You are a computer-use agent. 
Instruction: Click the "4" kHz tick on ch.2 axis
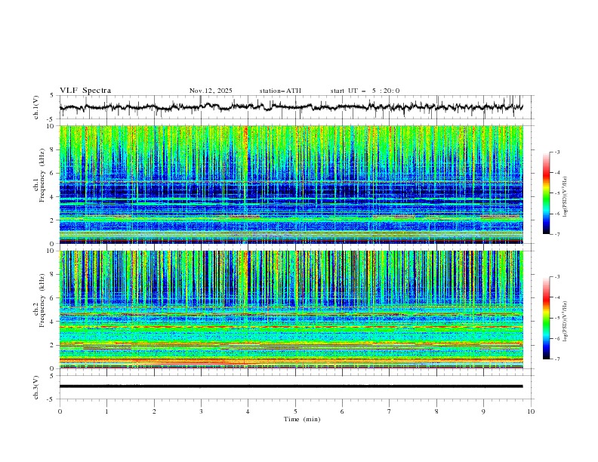tap(53, 322)
